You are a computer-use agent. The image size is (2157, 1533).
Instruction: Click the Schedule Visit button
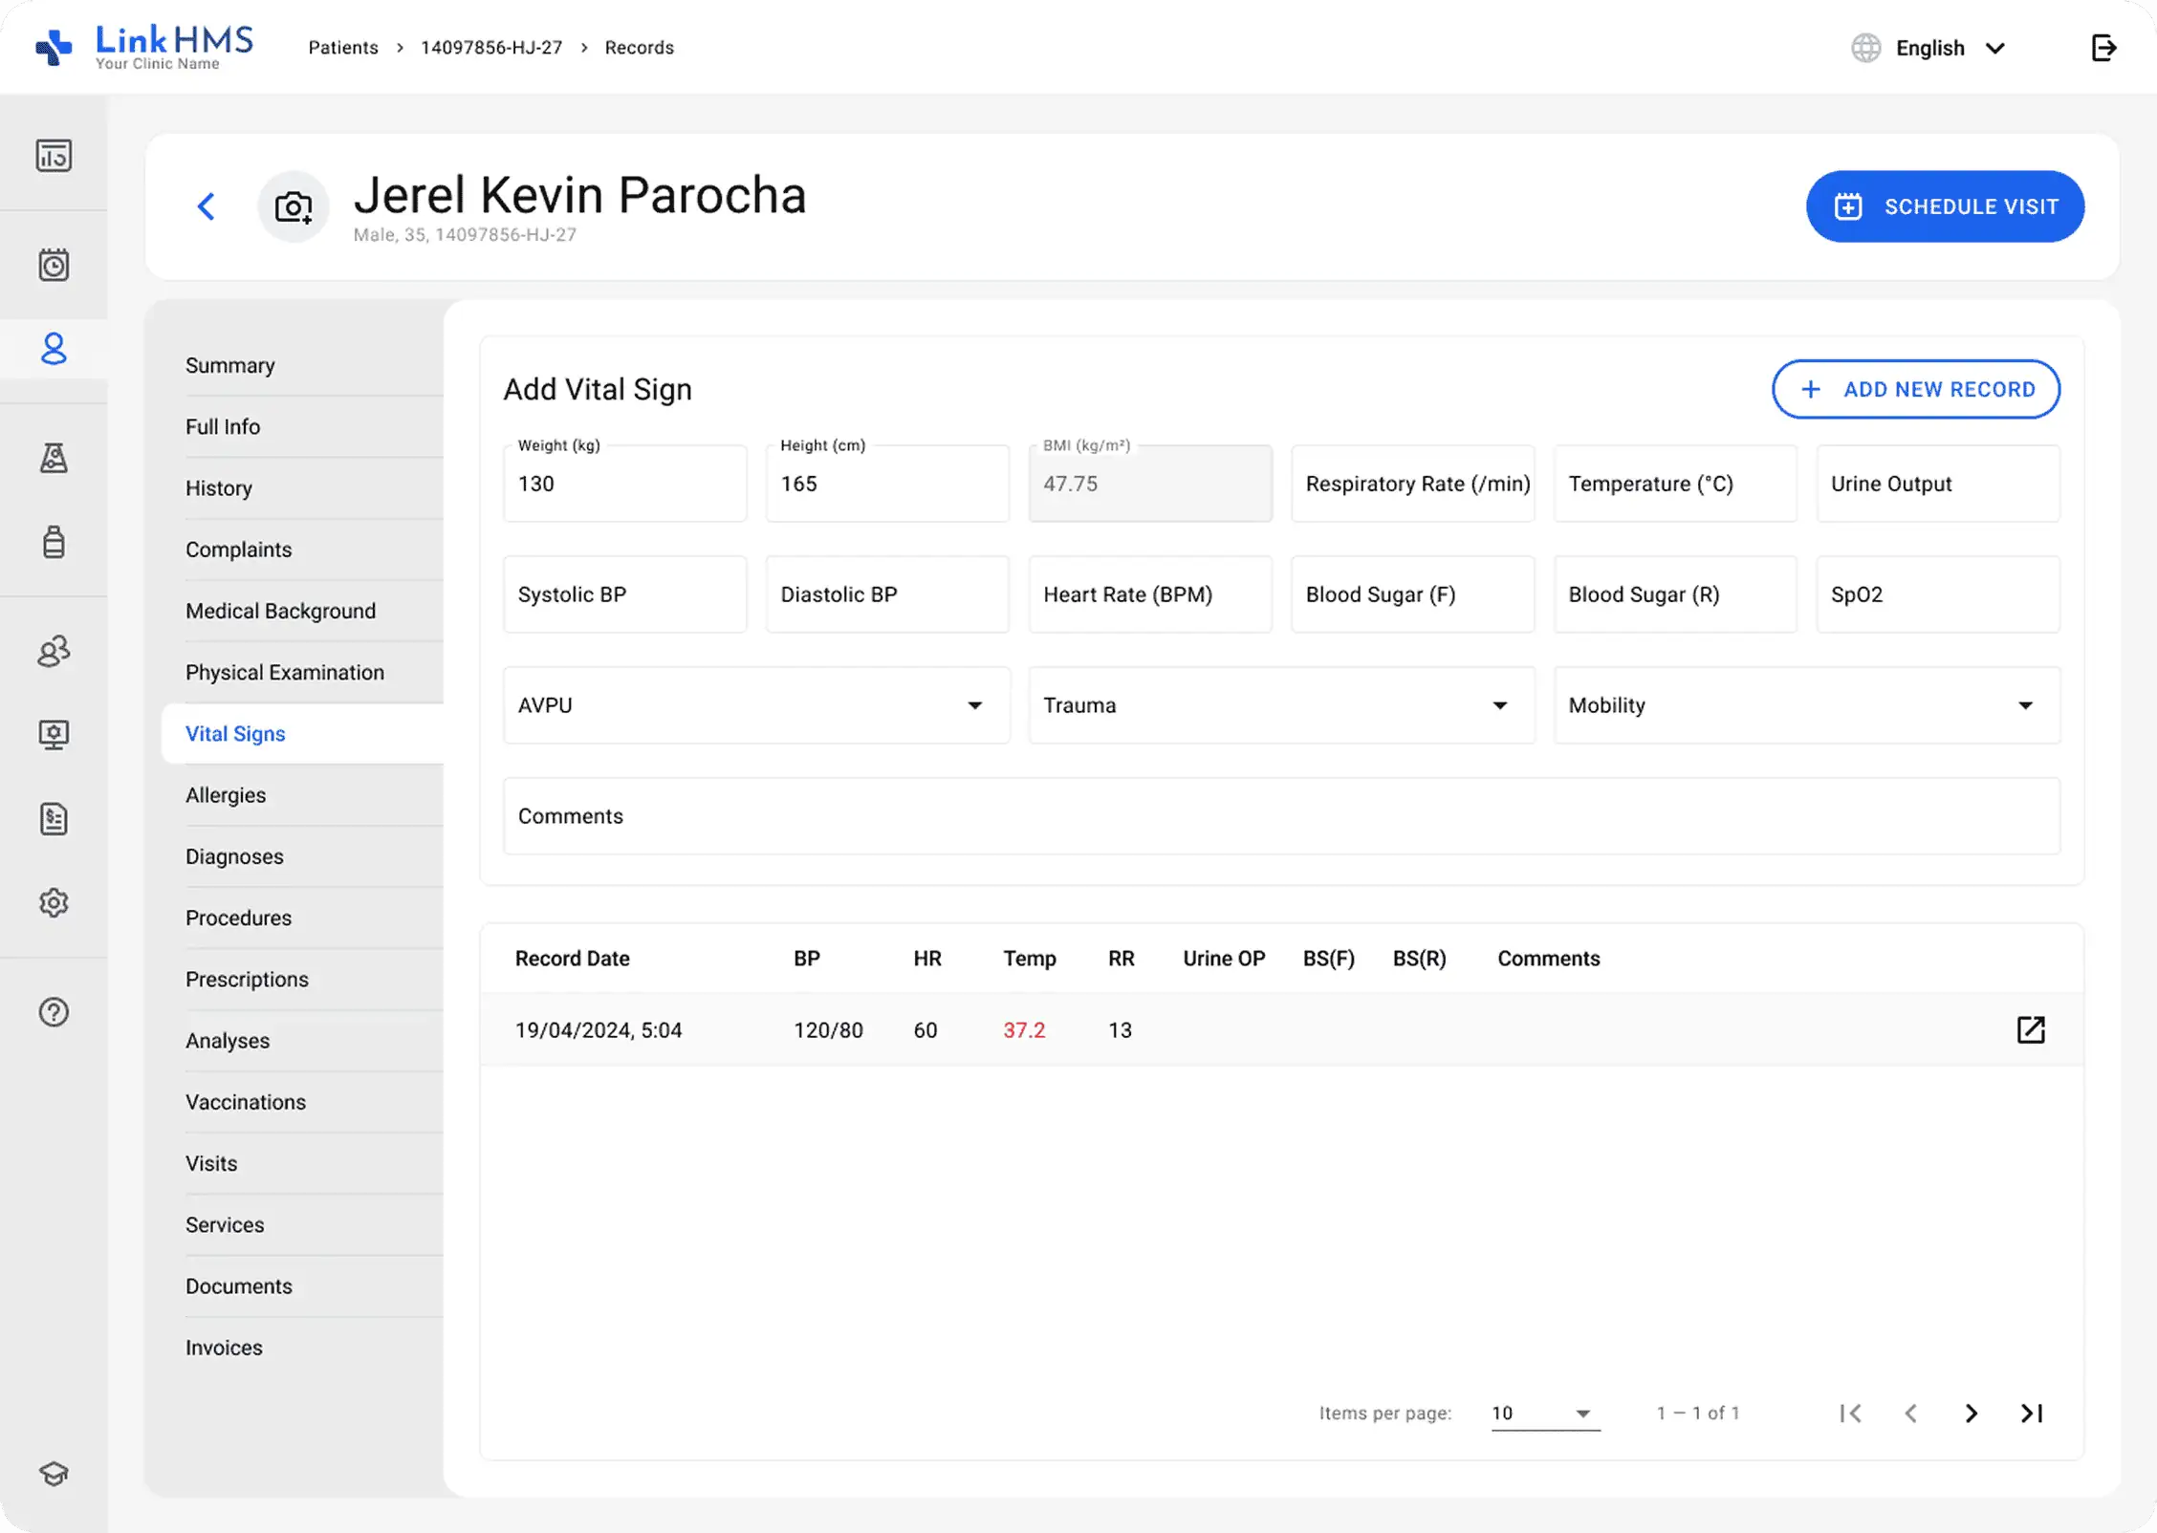pos(1945,206)
